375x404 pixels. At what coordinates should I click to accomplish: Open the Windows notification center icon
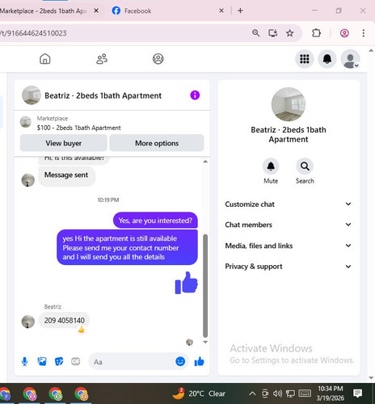[x=357, y=393]
